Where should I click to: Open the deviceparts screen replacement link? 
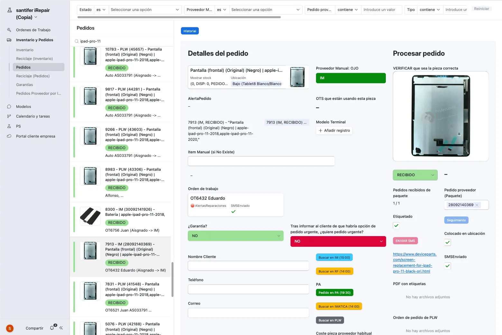click(x=414, y=262)
